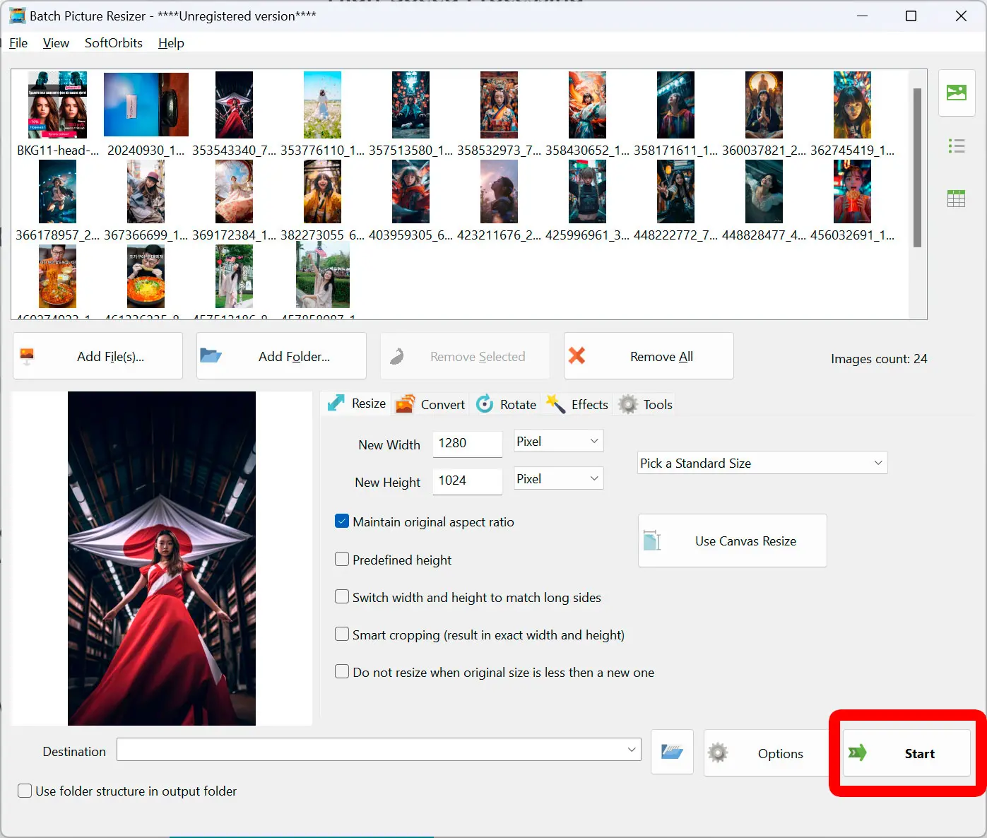Disable Maintain original aspect ratio
Screen dimensions: 987x838
pos(342,521)
